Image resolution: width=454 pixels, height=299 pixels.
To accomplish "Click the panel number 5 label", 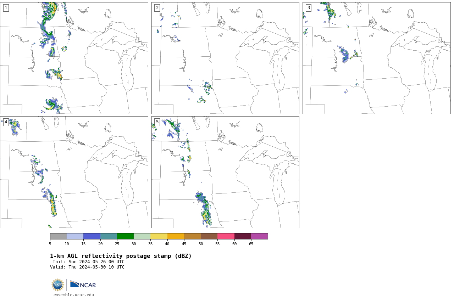I will [x=157, y=122].
